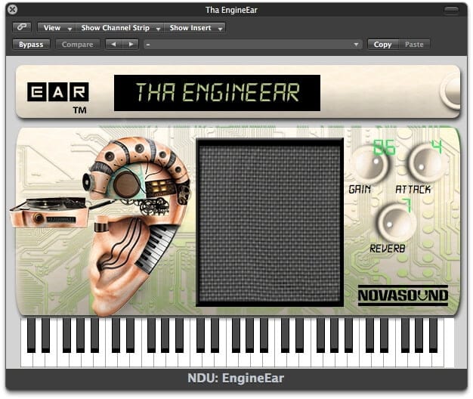Click the round knob beside the title display

(450, 91)
